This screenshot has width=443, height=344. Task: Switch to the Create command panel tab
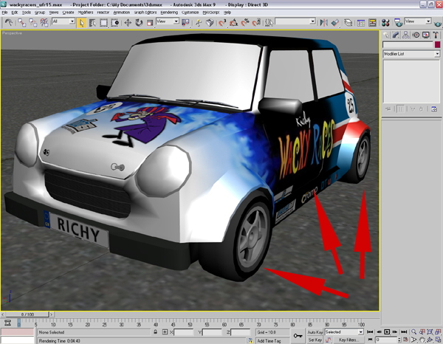click(386, 35)
